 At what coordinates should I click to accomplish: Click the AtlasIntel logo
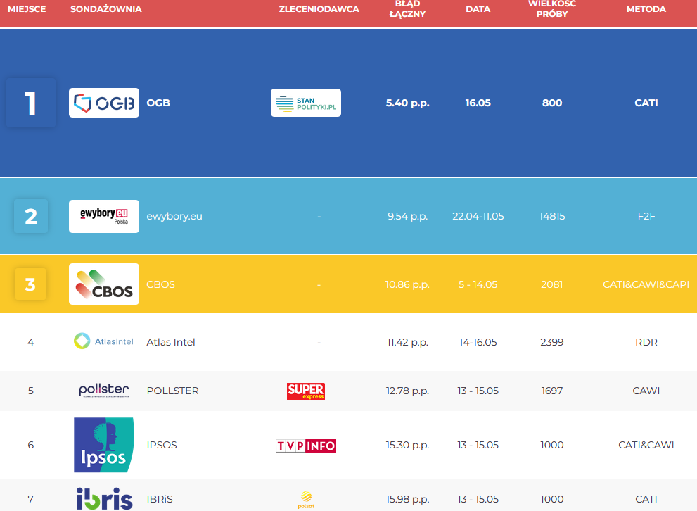pos(103,341)
